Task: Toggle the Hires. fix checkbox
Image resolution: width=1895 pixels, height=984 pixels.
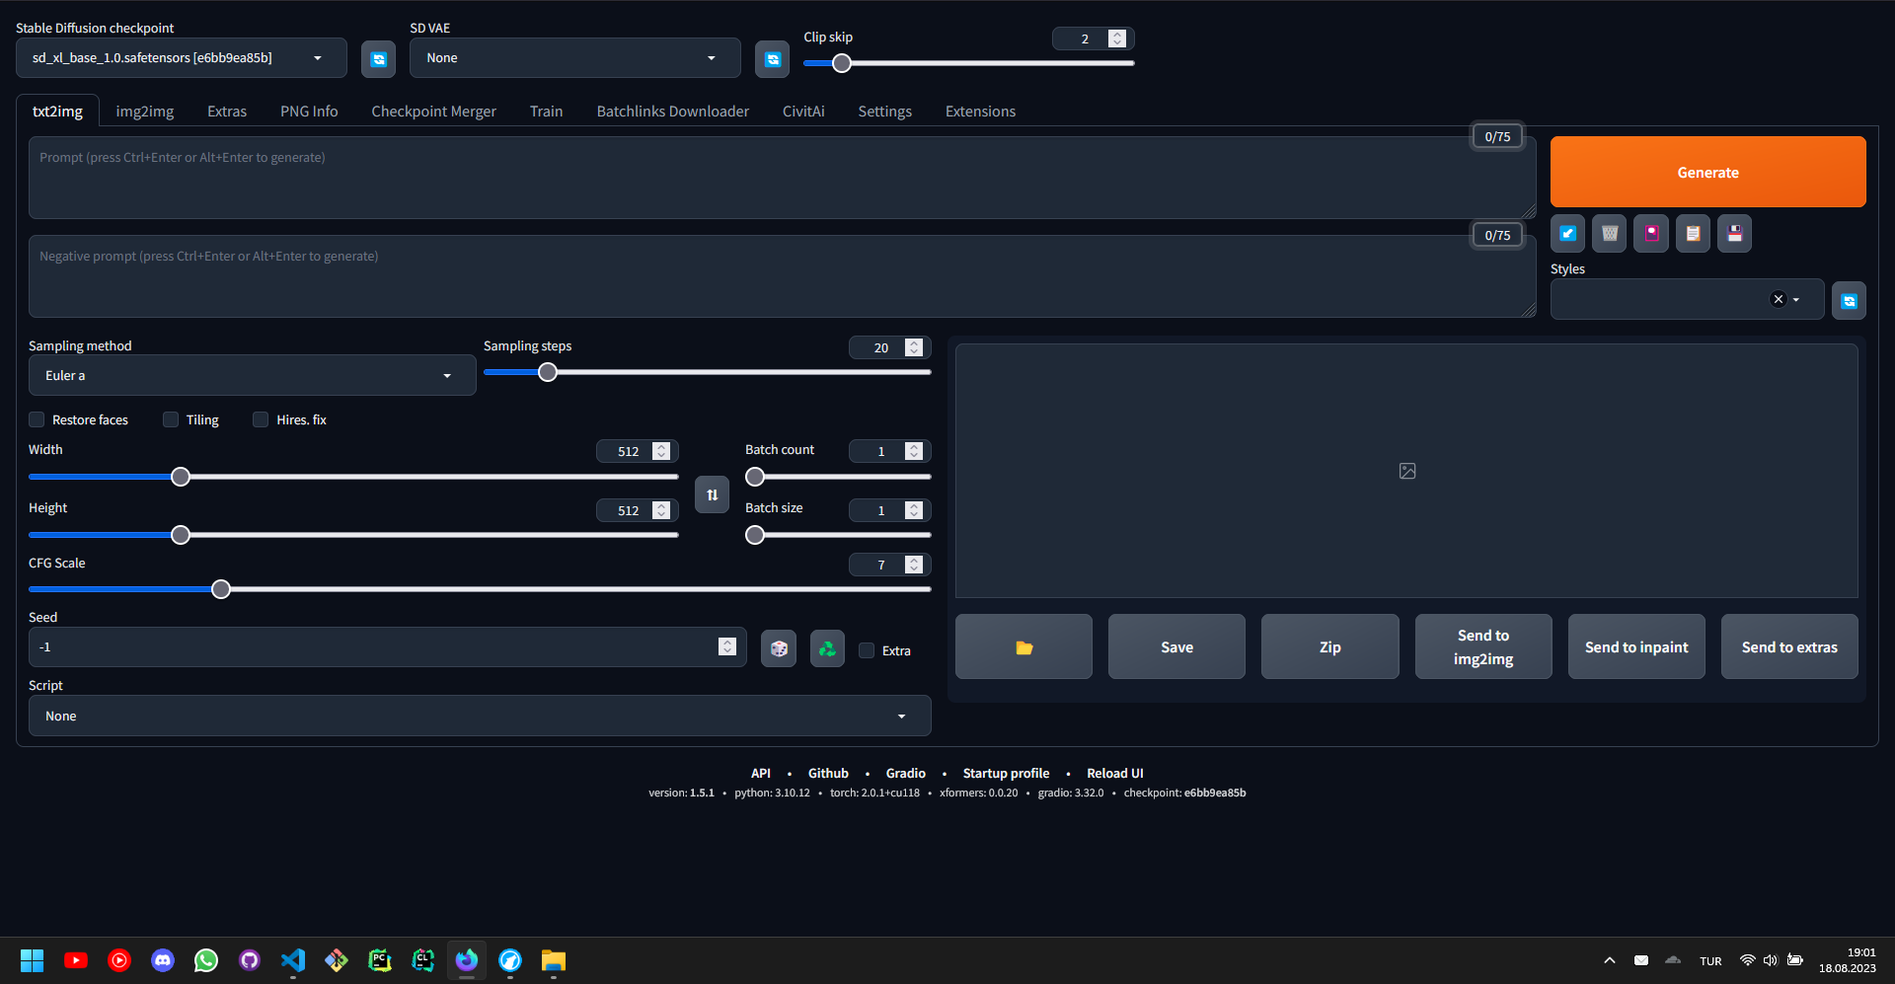Action: [261, 419]
